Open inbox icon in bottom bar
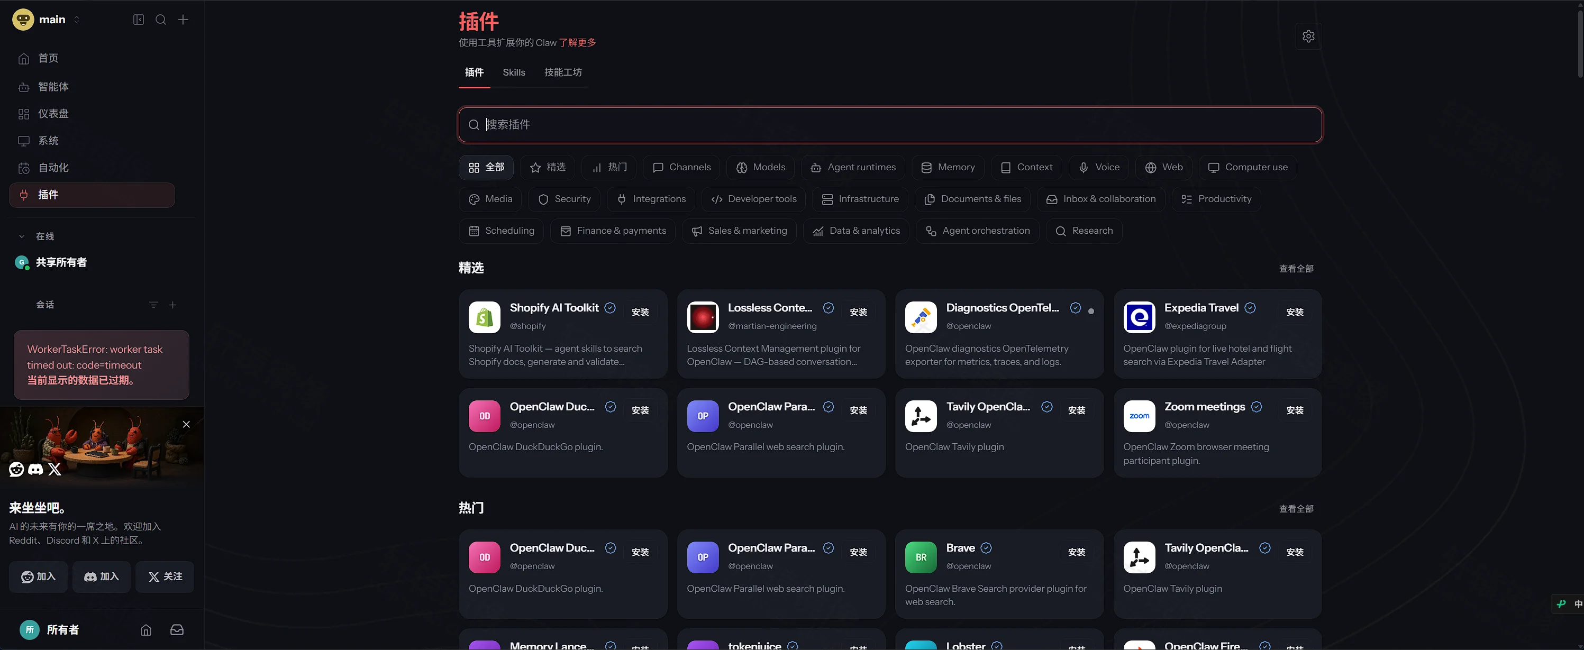 177,630
